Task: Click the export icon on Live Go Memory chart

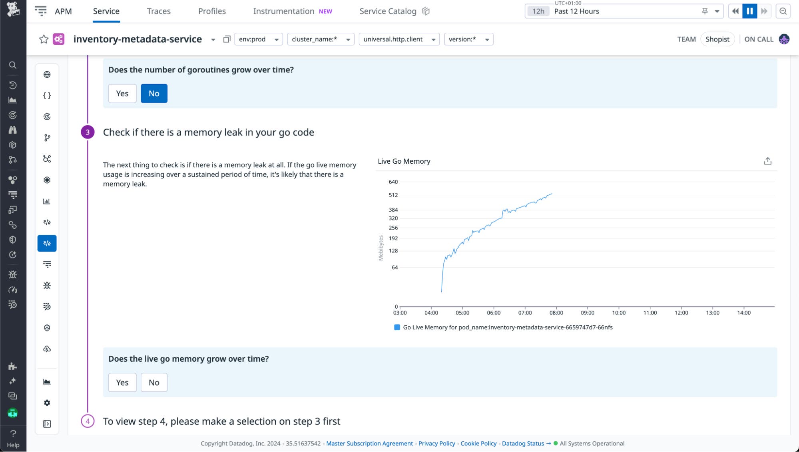Action: (x=768, y=161)
